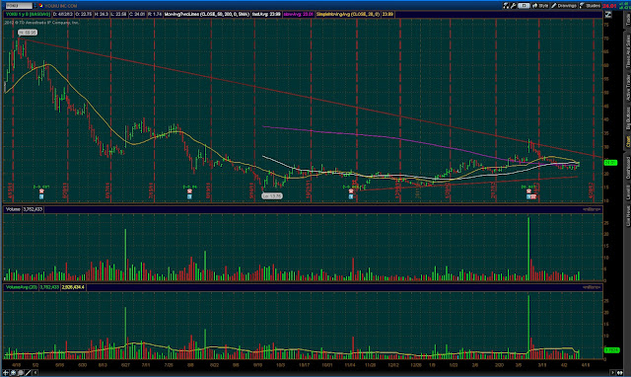Viewport: 631px width, 377px height.
Task: Open the chart Style menu
Action: tap(540, 6)
